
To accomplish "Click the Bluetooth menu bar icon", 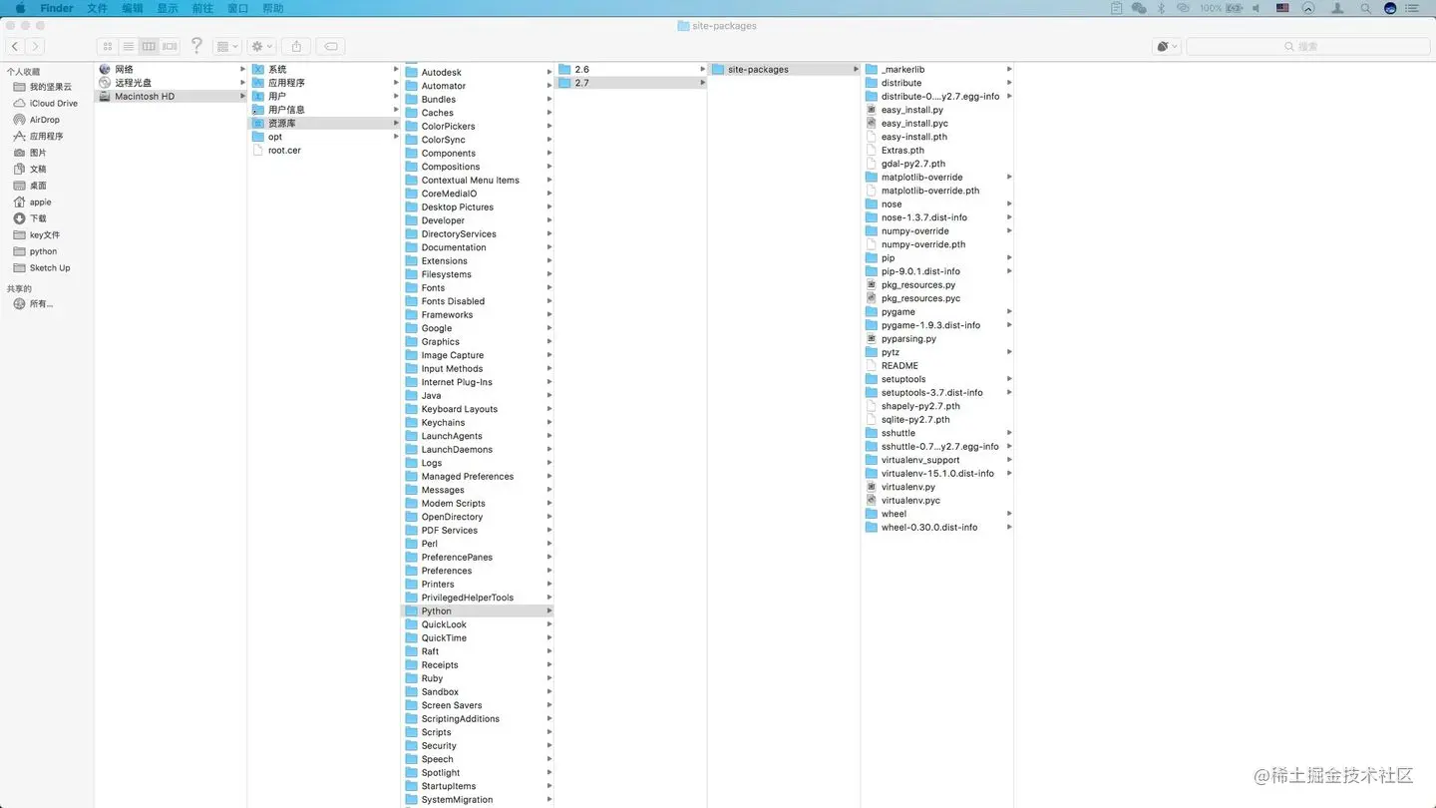I will point(1162,8).
